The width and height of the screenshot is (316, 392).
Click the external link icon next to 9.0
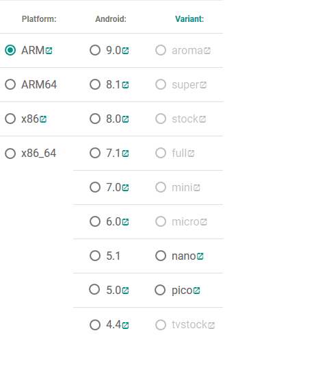[125, 51]
